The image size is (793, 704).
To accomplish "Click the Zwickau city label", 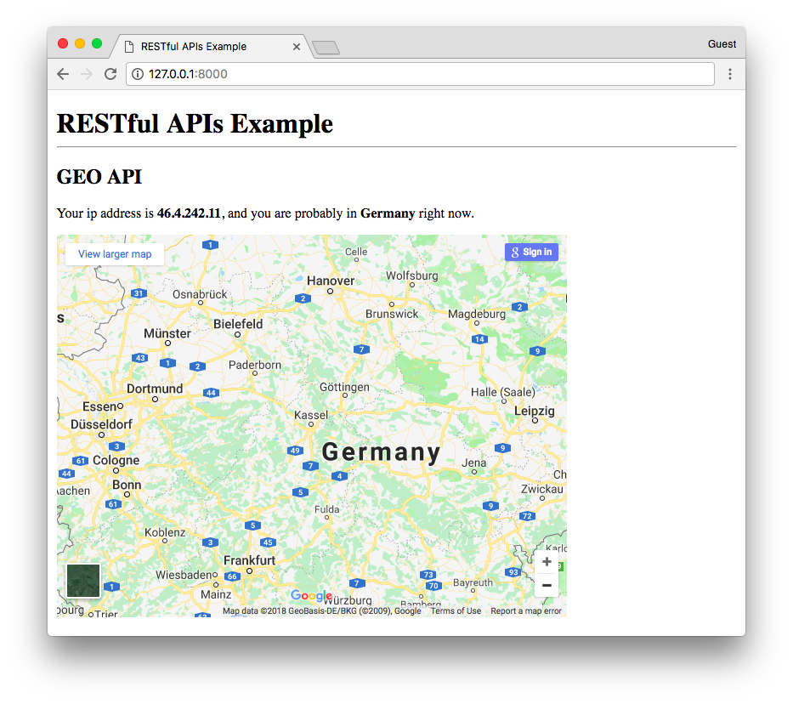I will pyautogui.click(x=542, y=489).
